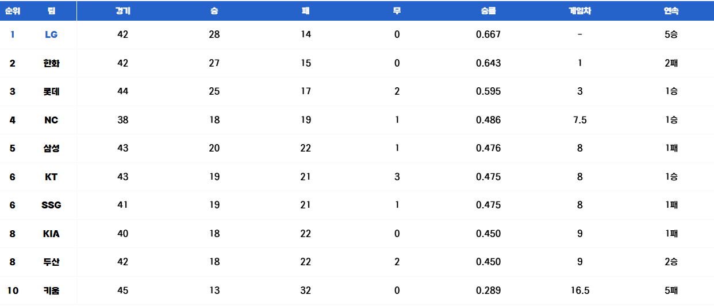The width and height of the screenshot is (714, 306).
Task: Open the SSG team entry
Action: 51,205
